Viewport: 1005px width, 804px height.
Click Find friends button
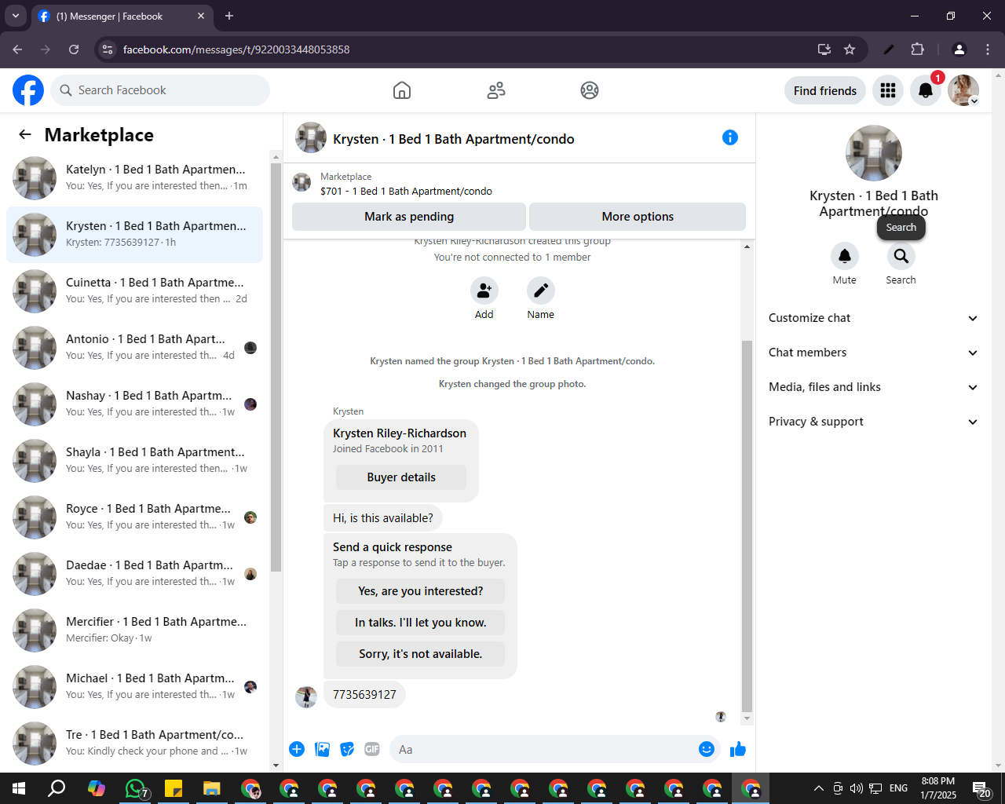pos(825,90)
